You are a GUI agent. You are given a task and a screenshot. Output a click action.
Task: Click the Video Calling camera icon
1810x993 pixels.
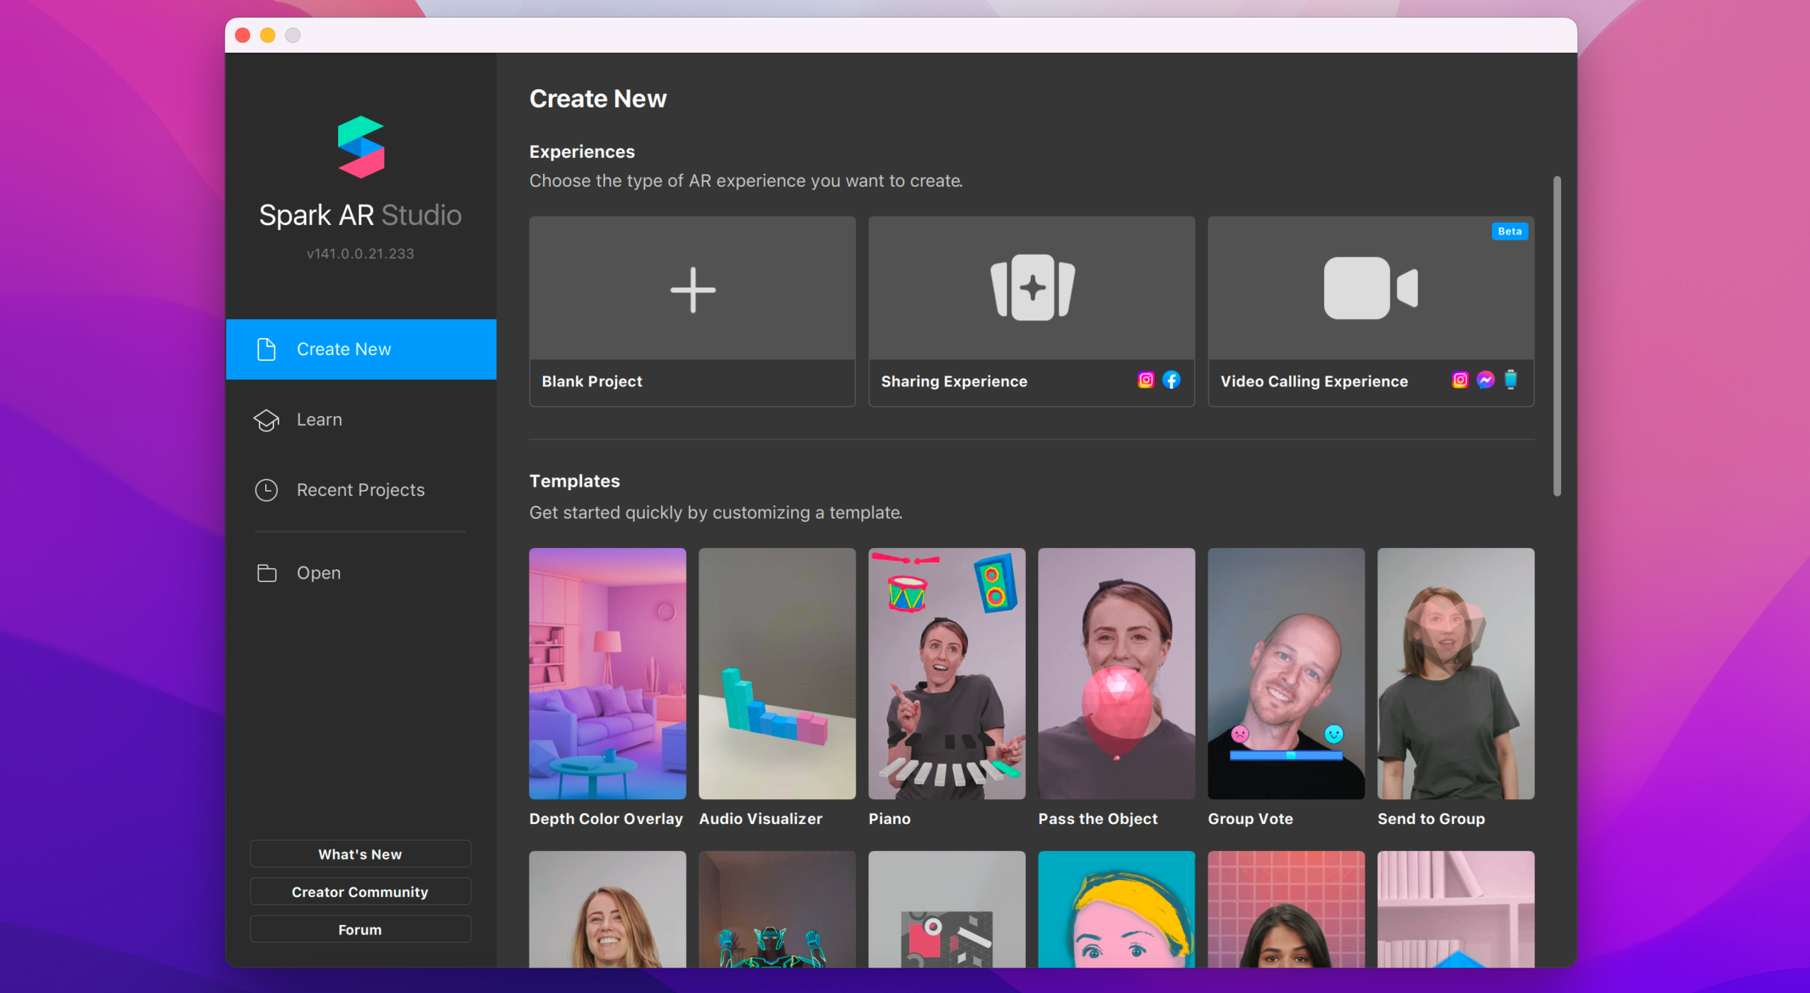(1370, 288)
